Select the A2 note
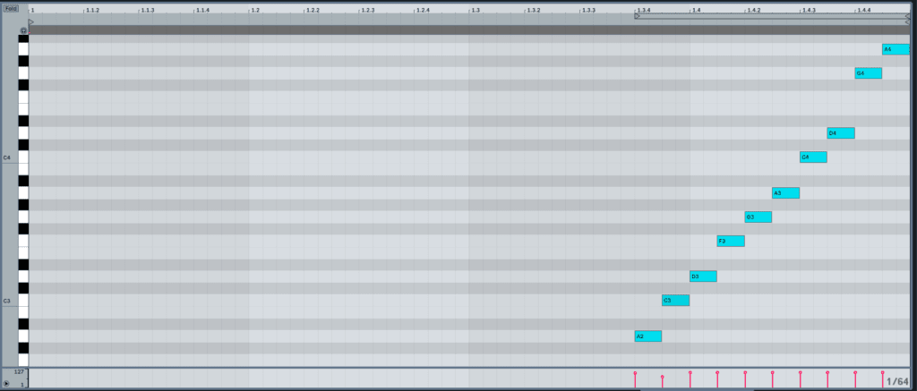The image size is (917, 391). 648,336
